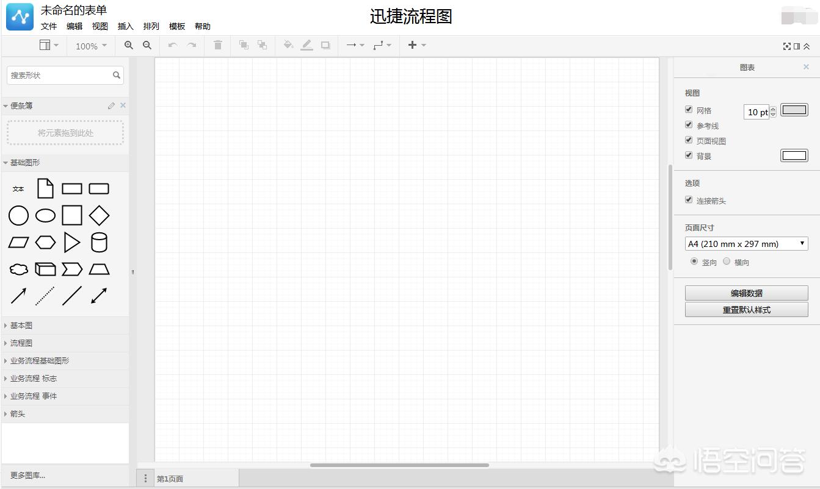
Task: Open the plus insert dropdown
Action: 417,45
